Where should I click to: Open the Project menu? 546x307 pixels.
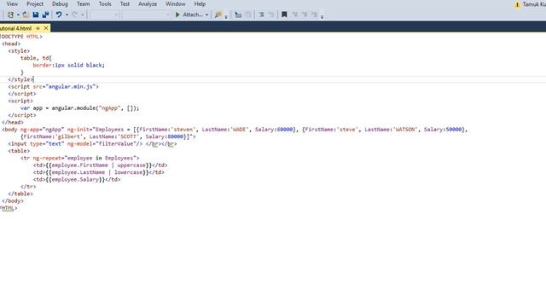tap(35, 3)
